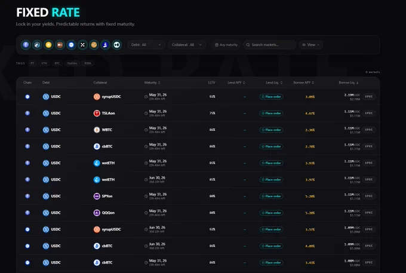Click SPEC button in the TSLAon row
This screenshot has width=406, height=273.
(x=369, y=113)
